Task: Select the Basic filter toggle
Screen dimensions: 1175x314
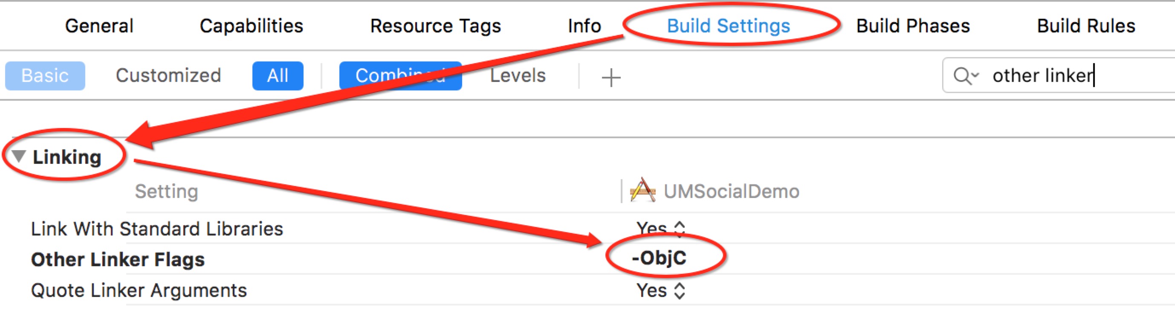Action: point(45,76)
